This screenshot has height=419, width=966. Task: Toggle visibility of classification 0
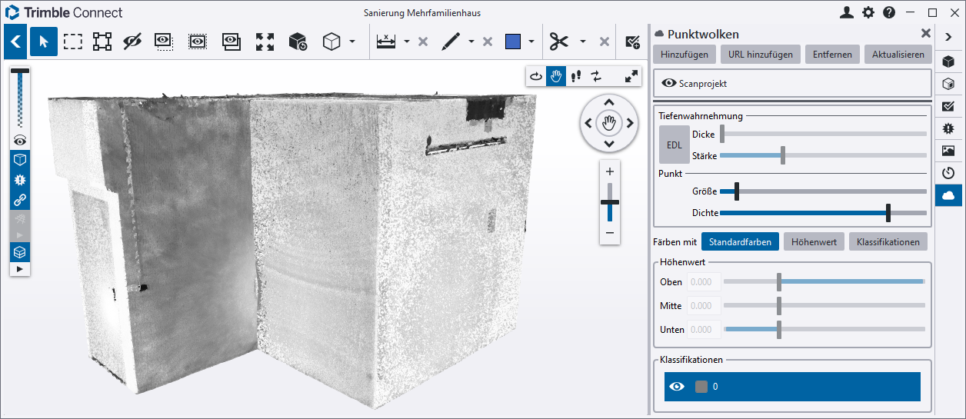[x=677, y=387]
